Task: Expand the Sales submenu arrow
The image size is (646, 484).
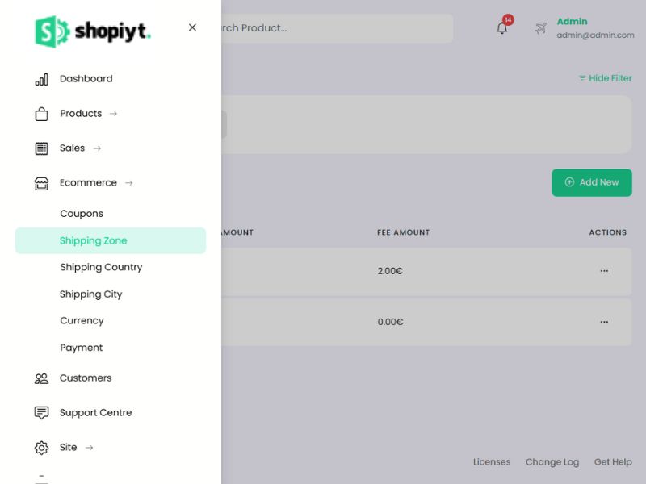Action: [97, 148]
